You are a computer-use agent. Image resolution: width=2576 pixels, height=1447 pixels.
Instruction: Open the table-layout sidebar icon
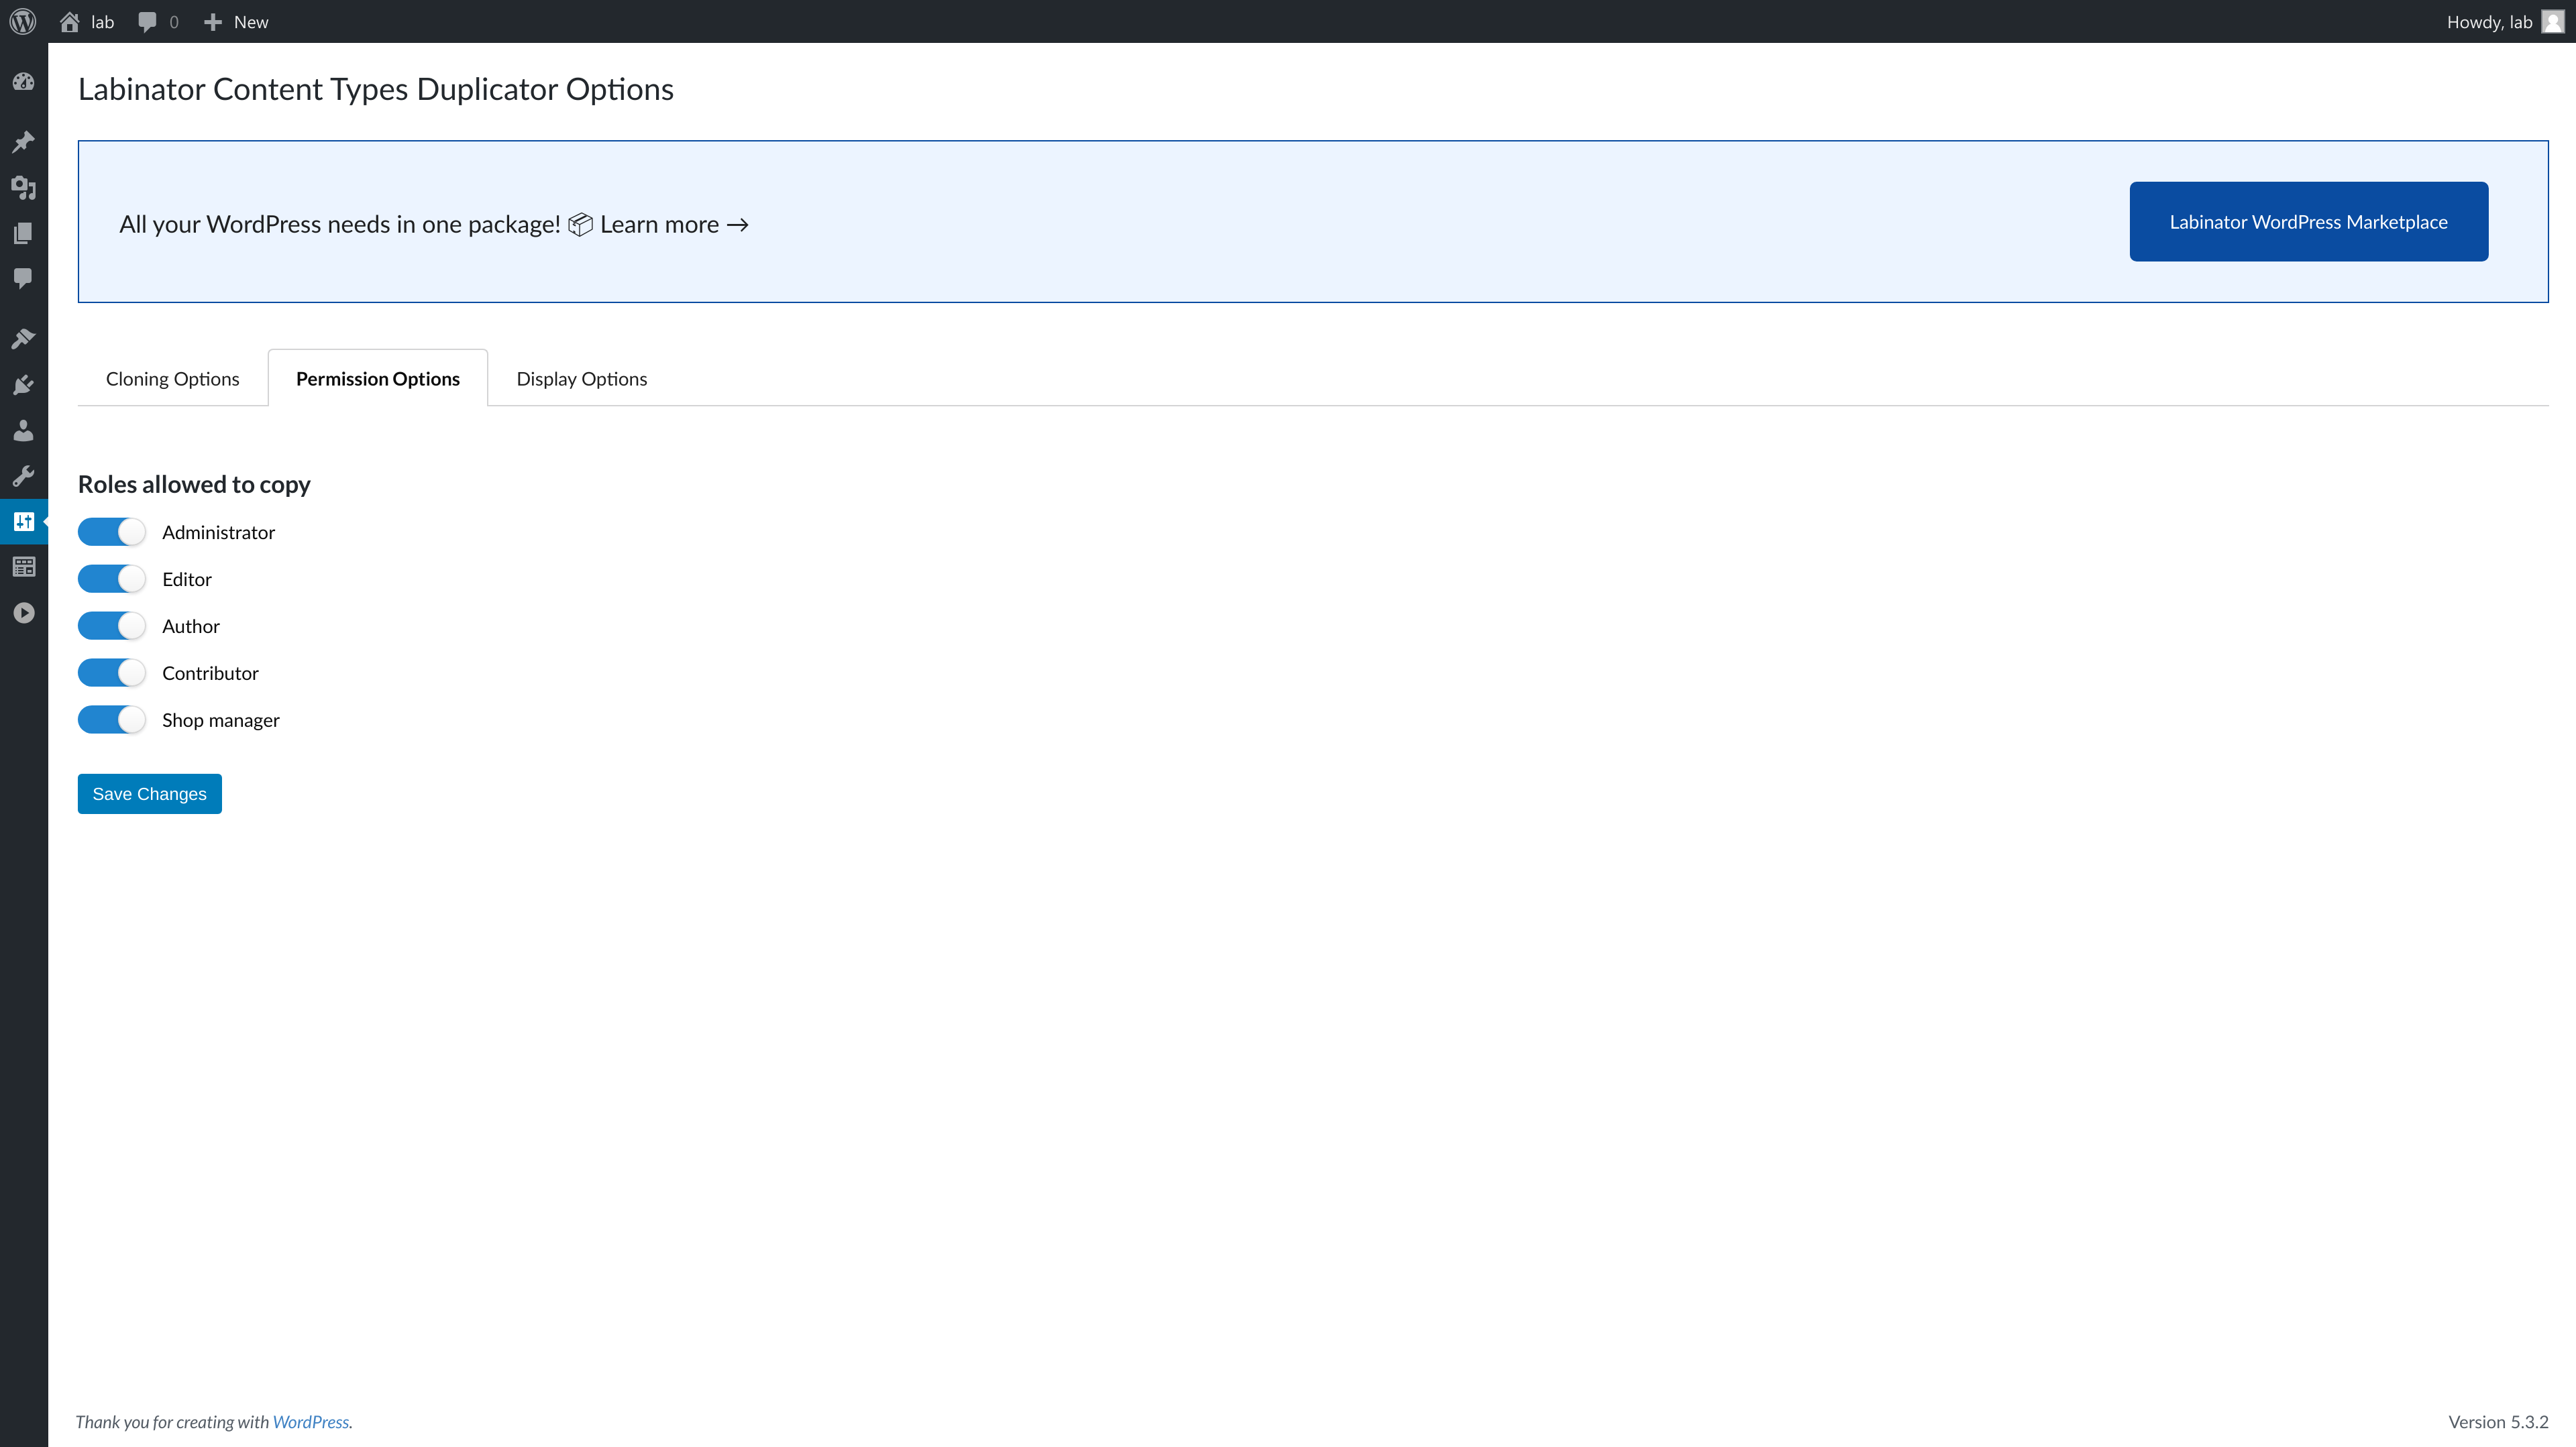click(24, 567)
